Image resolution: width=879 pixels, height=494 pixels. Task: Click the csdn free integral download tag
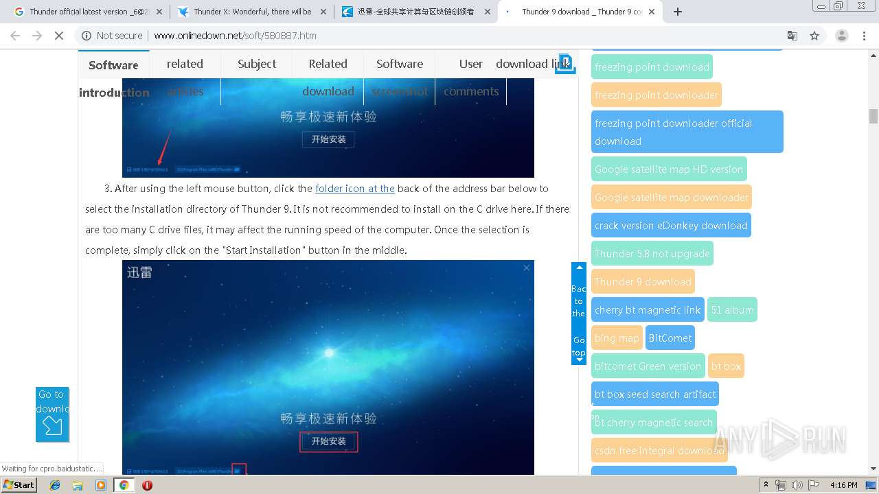pyautogui.click(x=659, y=450)
